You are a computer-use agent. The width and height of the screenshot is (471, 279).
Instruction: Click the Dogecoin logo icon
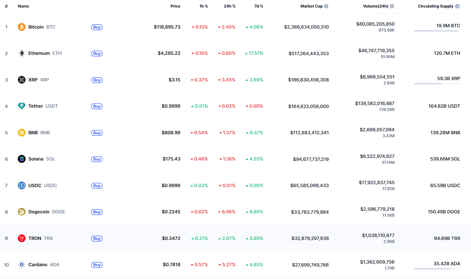(x=22, y=212)
